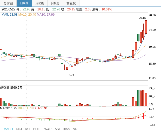Click the 24.00 price axis label
The width and height of the screenshot is (161, 132).
[152, 30]
